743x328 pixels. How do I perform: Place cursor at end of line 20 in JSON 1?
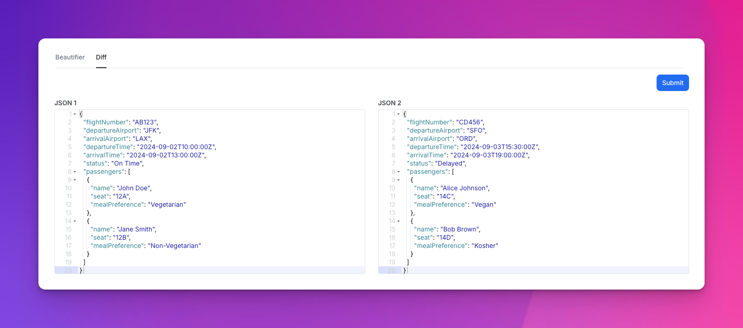point(84,270)
